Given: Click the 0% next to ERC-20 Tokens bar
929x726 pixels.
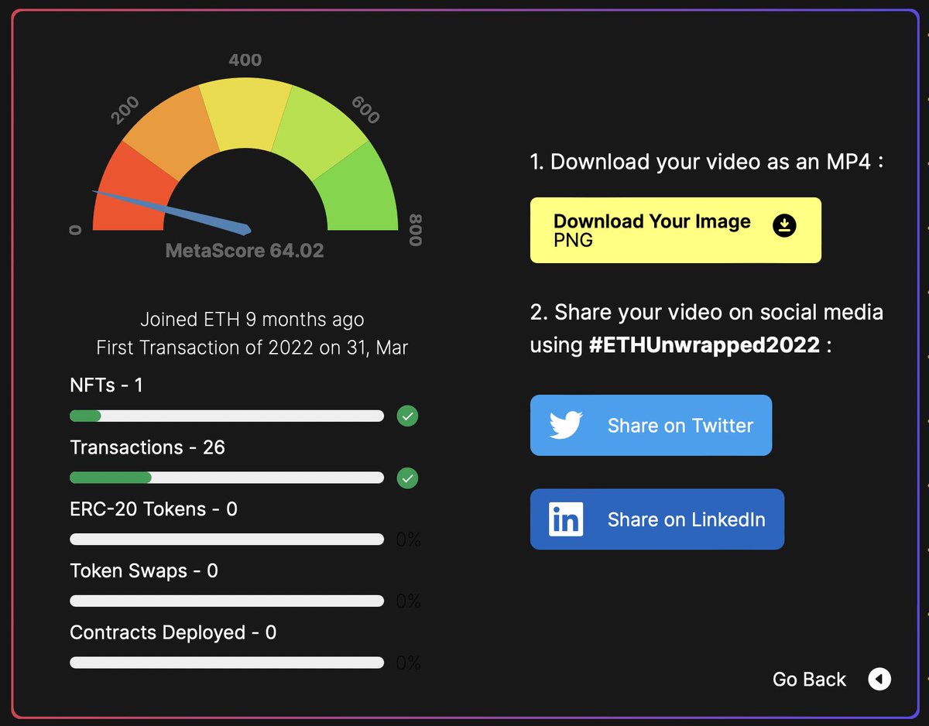Looking at the screenshot, I should [408, 539].
